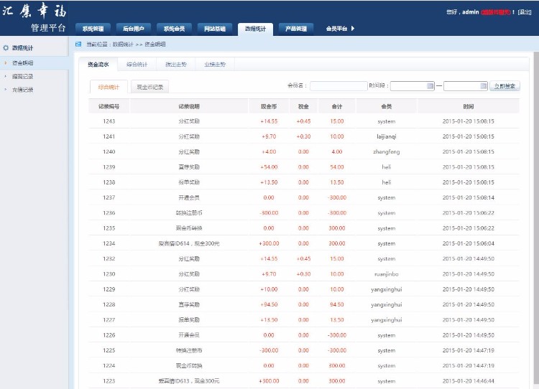The width and height of the screenshot is (539, 389).
Task: Click the +94.50 cash amount
Action: point(269,304)
